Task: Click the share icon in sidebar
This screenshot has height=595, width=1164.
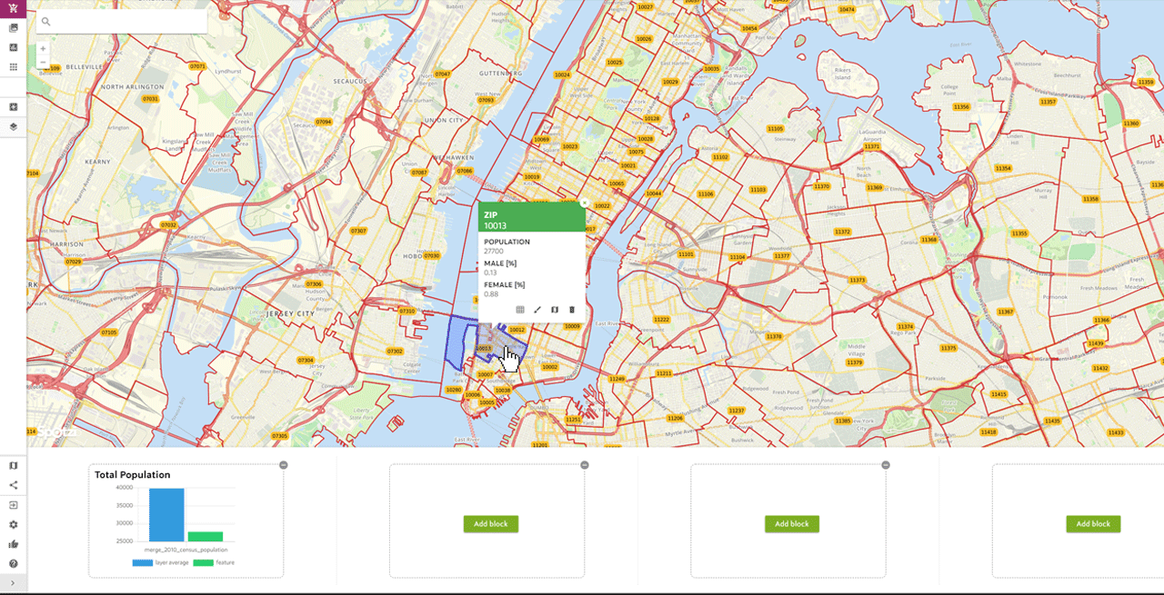Action: pyautogui.click(x=14, y=485)
